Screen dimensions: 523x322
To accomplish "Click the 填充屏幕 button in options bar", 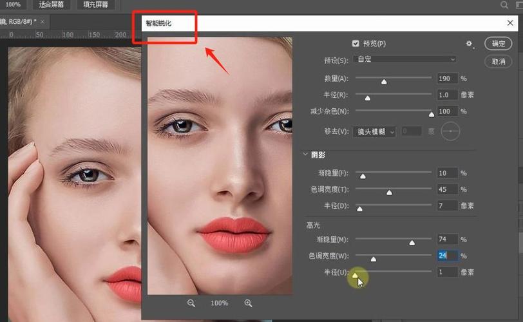I will tap(96, 5).
